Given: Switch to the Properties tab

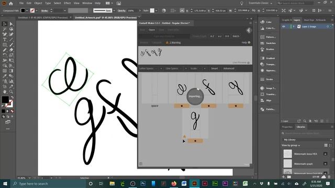Looking at the screenshot, I should click(287, 127).
